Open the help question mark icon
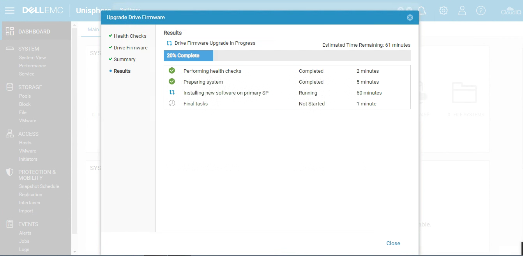 pos(481,11)
